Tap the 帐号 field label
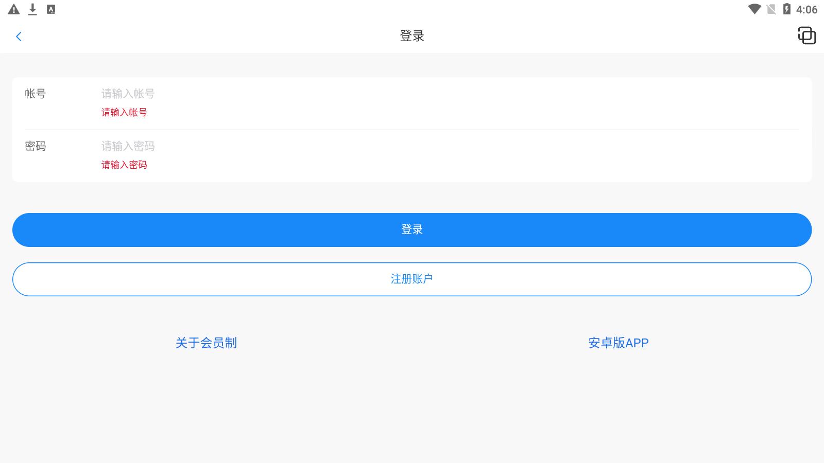The image size is (824, 463). [x=36, y=94]
